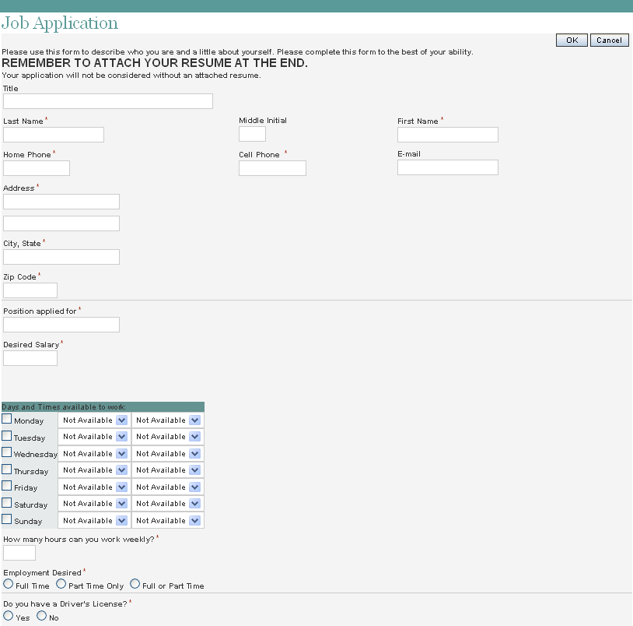The height and width of the screenshot is (626, 633).
Task: Click the Last Name text box
Action: (x=54, y=135)
